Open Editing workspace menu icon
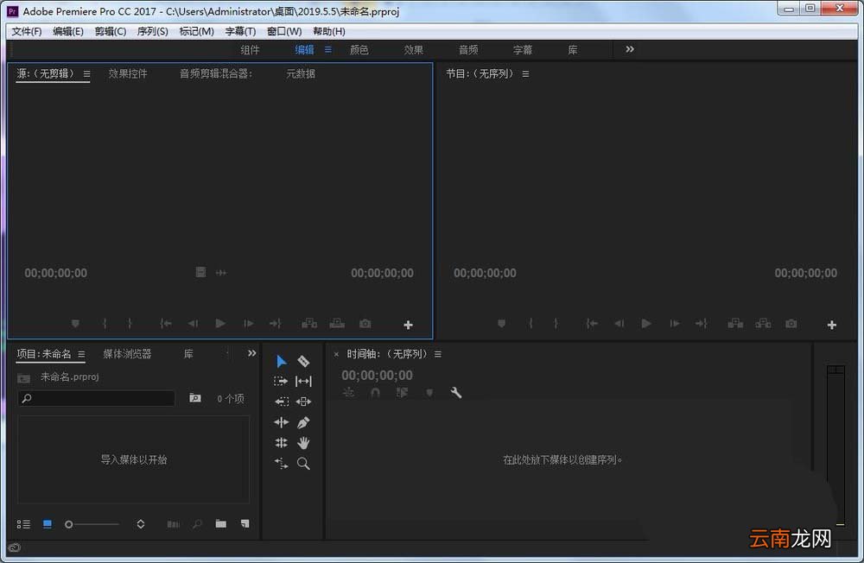This screenshot has width=864, height=563. [327, 49]
